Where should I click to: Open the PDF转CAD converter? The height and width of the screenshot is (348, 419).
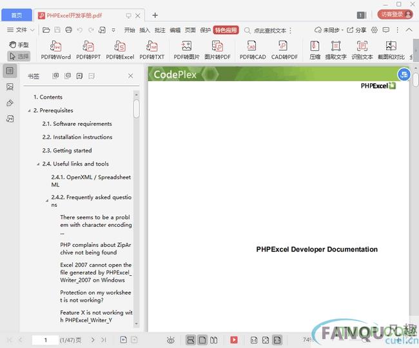click(253, 50)
